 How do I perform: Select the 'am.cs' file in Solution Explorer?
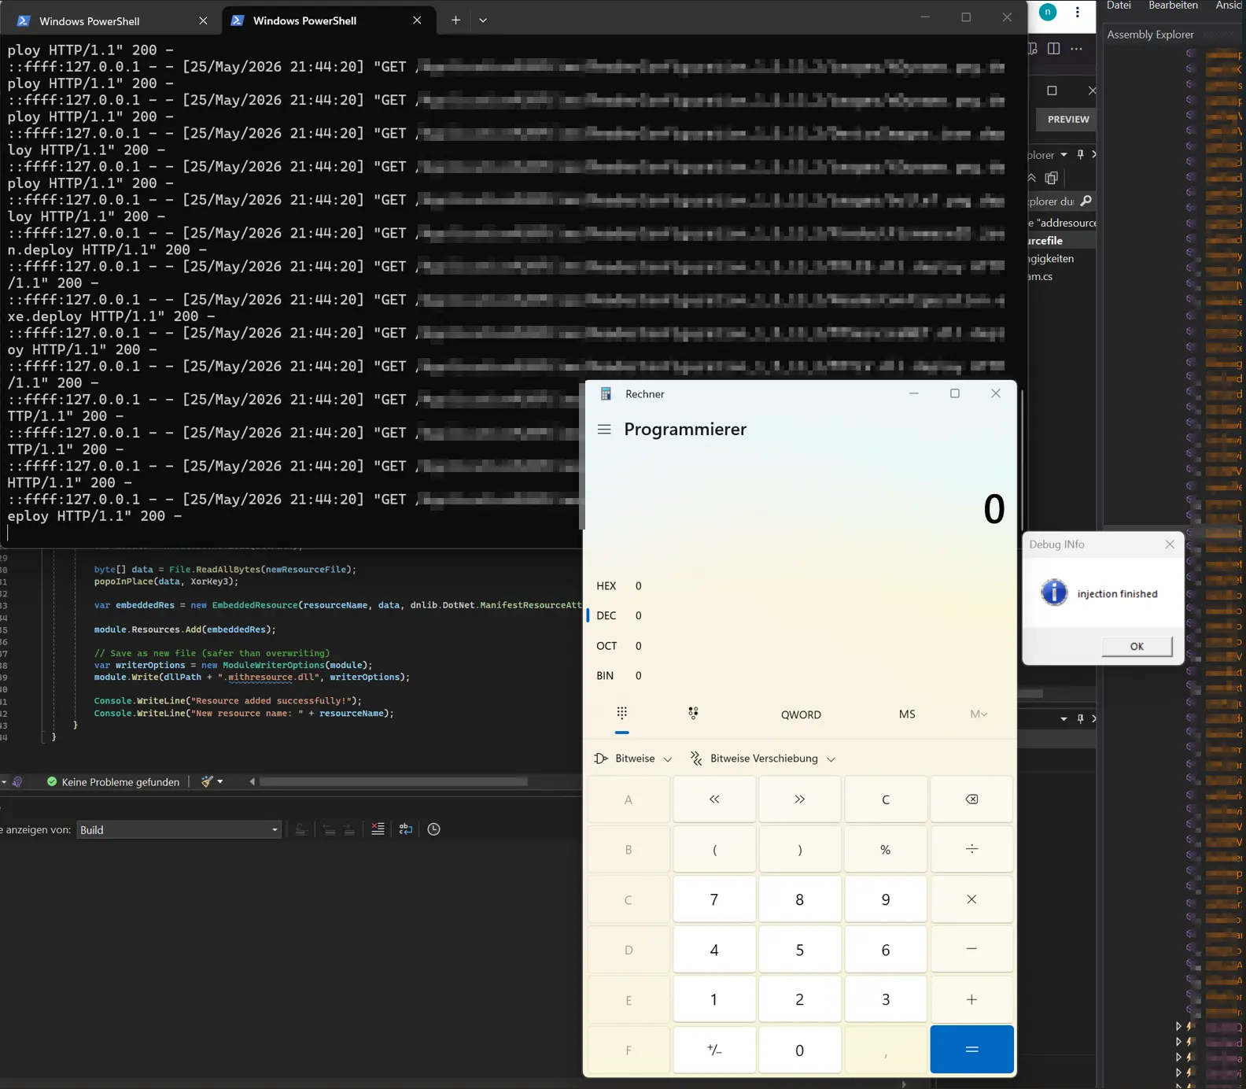(x=1040, y=276)
